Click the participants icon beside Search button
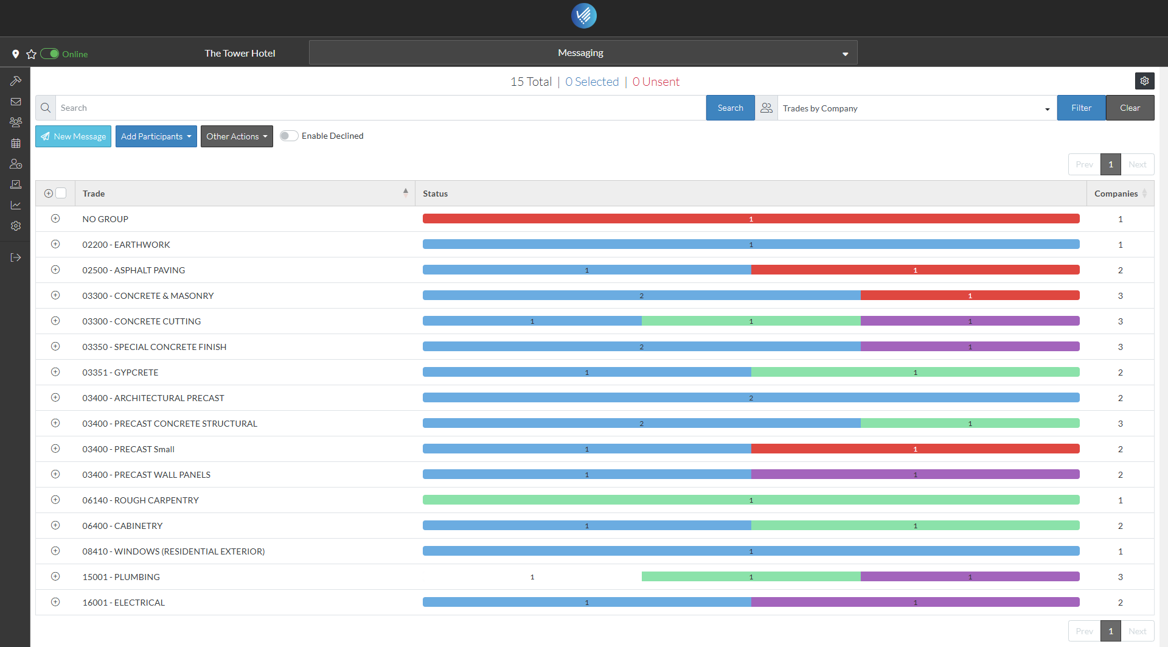This screenshot has height=647, width=1168. 766,107
